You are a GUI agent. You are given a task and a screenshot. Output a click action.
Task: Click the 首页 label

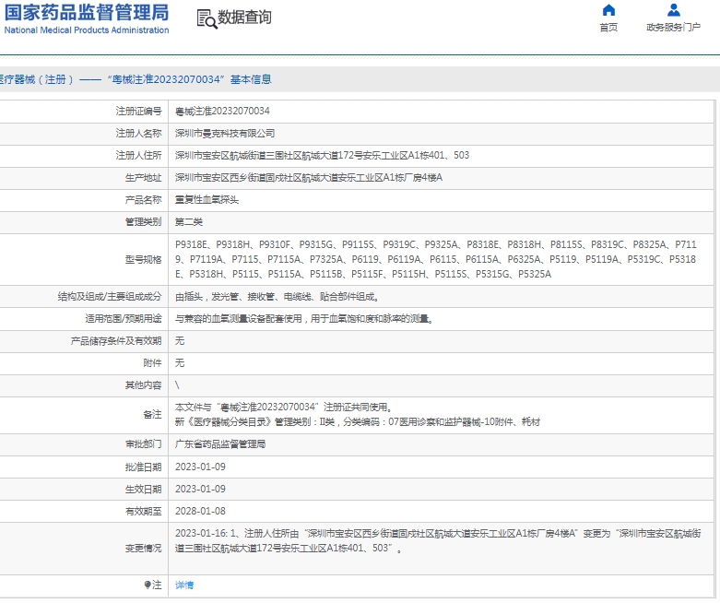coord(608,28)
